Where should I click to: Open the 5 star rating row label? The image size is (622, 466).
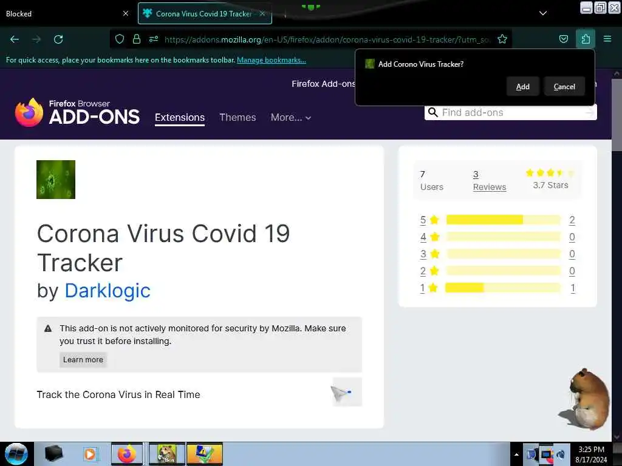click(429, 220)
